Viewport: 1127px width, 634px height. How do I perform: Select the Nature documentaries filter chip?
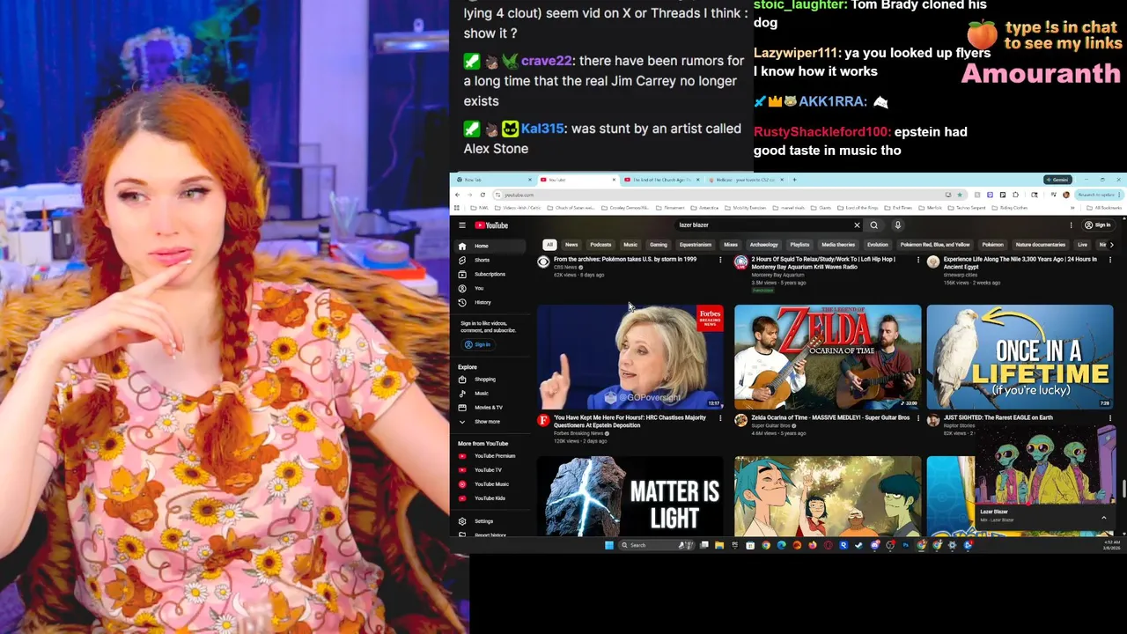pyautogui.click(x=1040, y=245)
